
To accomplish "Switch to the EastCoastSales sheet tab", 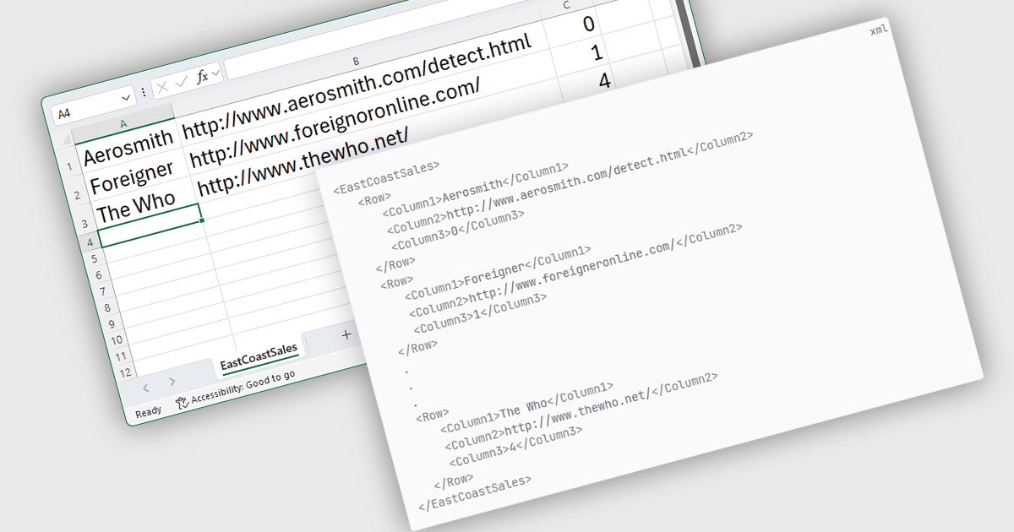I will click(x=259, y=356).
